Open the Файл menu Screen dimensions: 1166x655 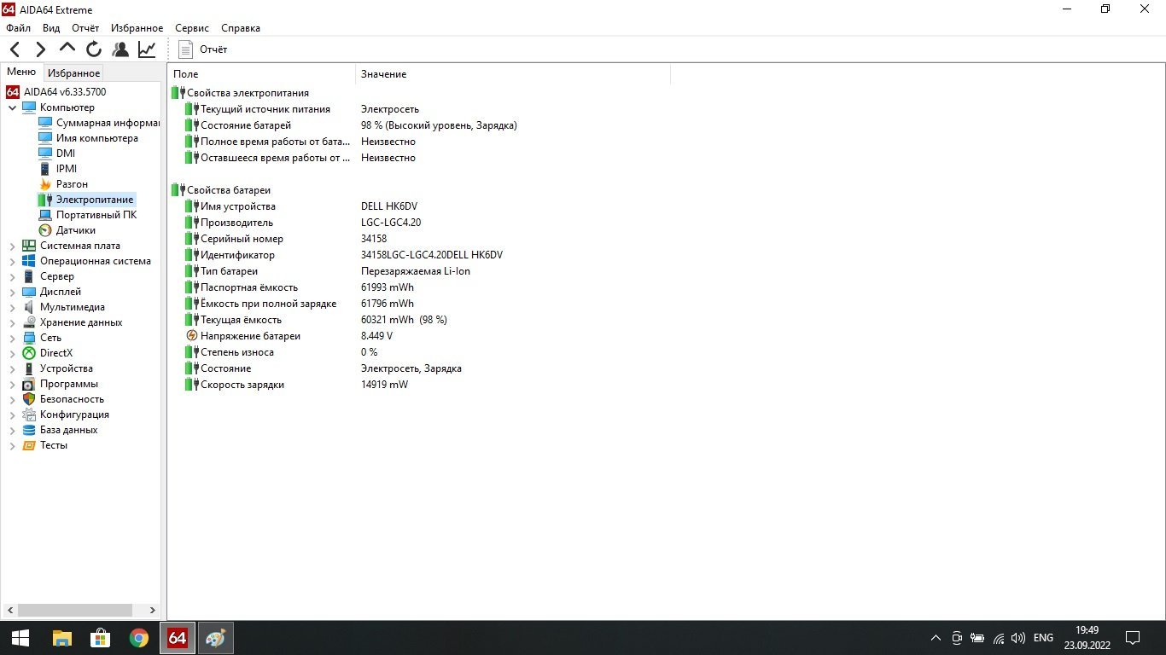coord(18,28)
